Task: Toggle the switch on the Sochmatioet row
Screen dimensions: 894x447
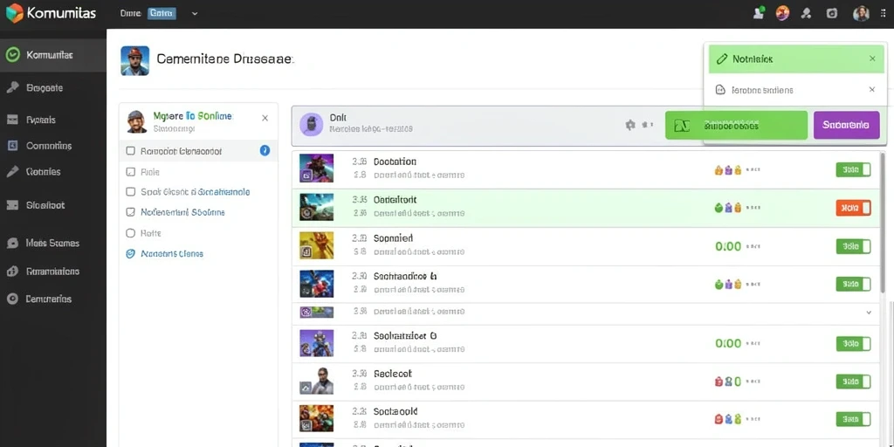Action: (854, 343)
